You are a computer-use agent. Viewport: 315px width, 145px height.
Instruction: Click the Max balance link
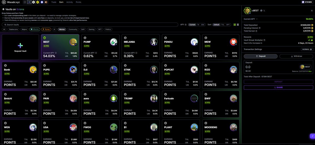[310, 71]
